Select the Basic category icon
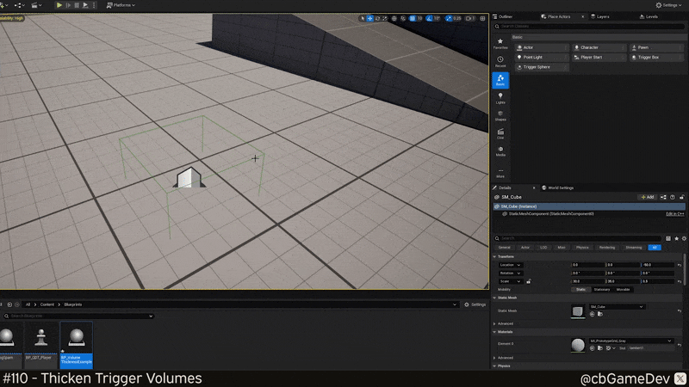Viewport: 689px width, 387px height. point(500,80)
